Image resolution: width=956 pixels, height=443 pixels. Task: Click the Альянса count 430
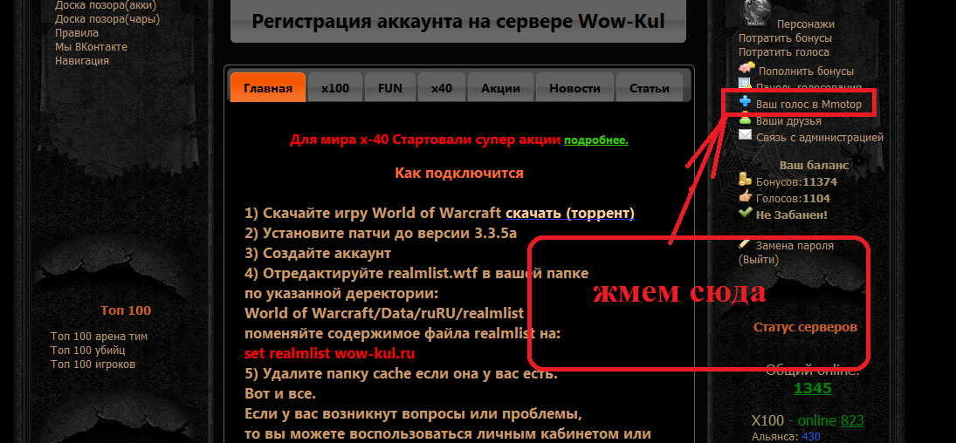[811, 437]
